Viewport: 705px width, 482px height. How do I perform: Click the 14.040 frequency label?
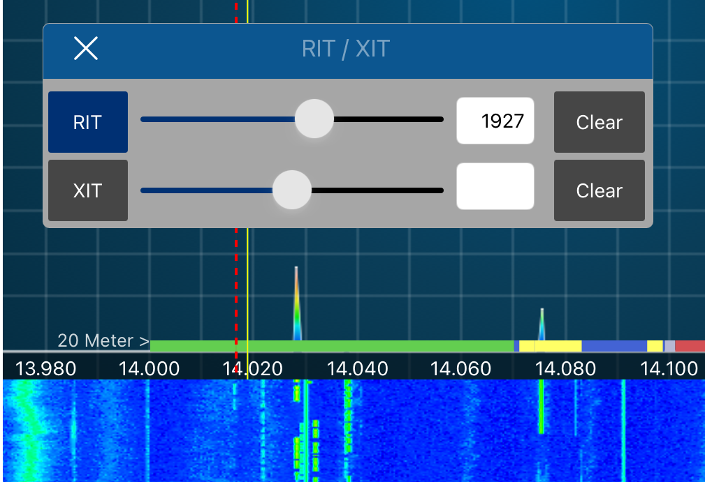click(358, 369)
